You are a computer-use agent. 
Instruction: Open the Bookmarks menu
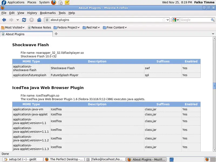pos(48,13)
